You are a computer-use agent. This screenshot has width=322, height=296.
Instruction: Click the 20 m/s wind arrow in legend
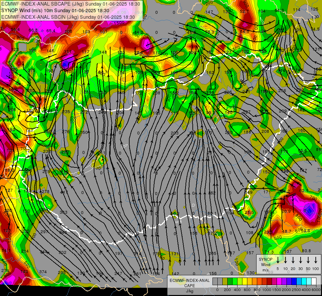[293, 260]
